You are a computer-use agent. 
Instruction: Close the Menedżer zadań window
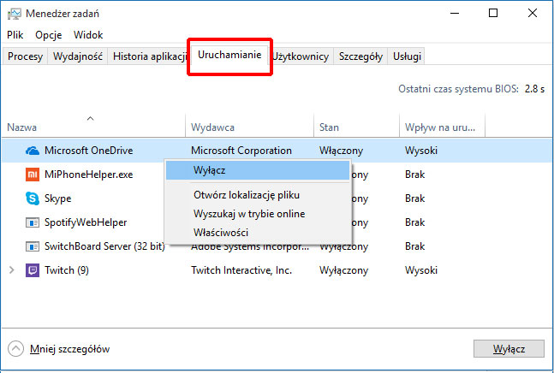pyautogui.click(x=533, y=14)
